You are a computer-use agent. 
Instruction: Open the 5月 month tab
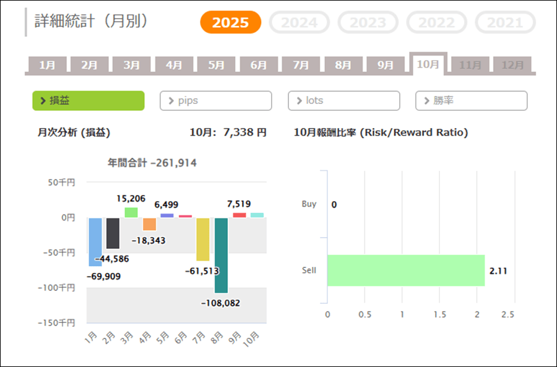(216, 65)
